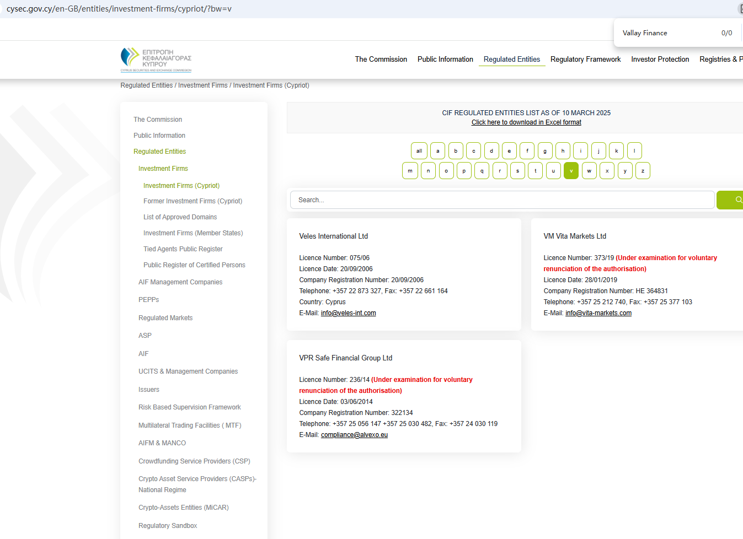743x539 pixels.
Task: Open Regulated Markets sidebar link
Action: click(x=165, y=318)
